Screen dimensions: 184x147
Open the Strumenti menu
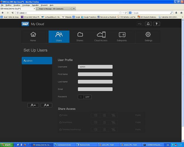44,5
